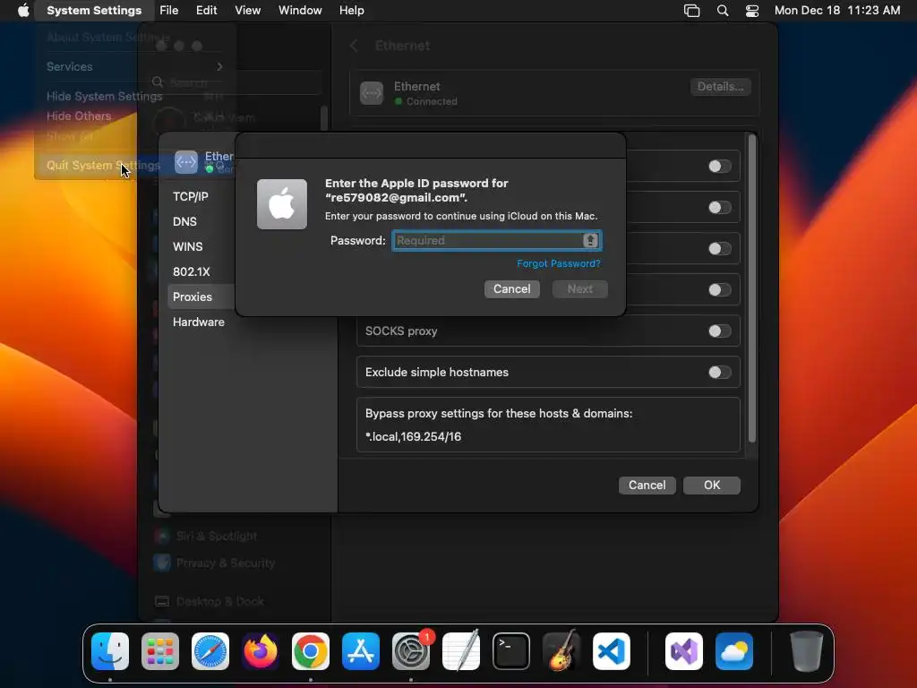
Task: Expand the Services submenu arrow
Action: pos(220,66)
